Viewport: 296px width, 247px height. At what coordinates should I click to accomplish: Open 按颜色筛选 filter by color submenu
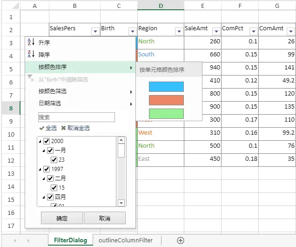tap(80, 91)
